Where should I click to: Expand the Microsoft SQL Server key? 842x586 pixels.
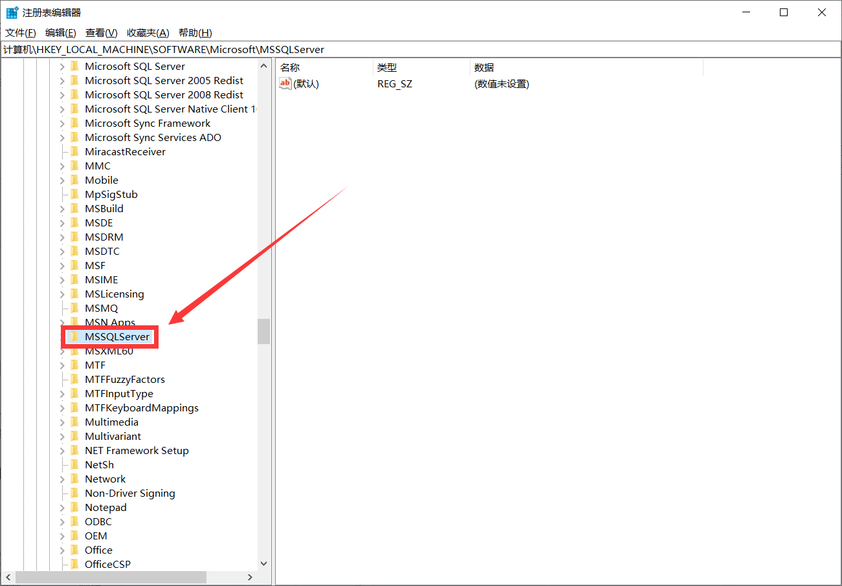(x=63, y=67)
